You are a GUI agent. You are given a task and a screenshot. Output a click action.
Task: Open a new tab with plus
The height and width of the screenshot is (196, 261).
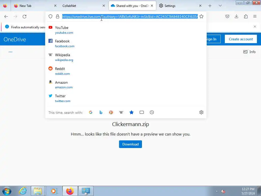click(210, 6)
